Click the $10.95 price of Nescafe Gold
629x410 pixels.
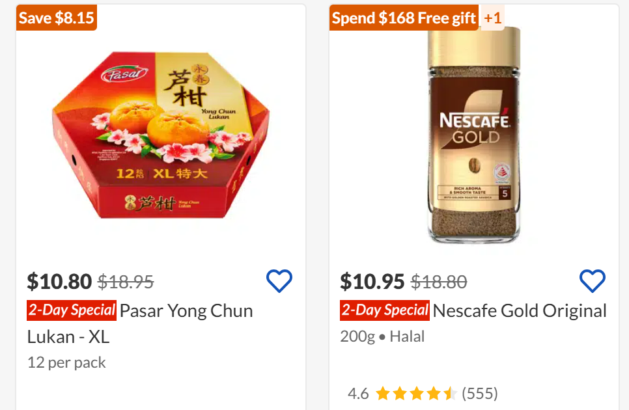pyautogui.click(x=372, y=281)
